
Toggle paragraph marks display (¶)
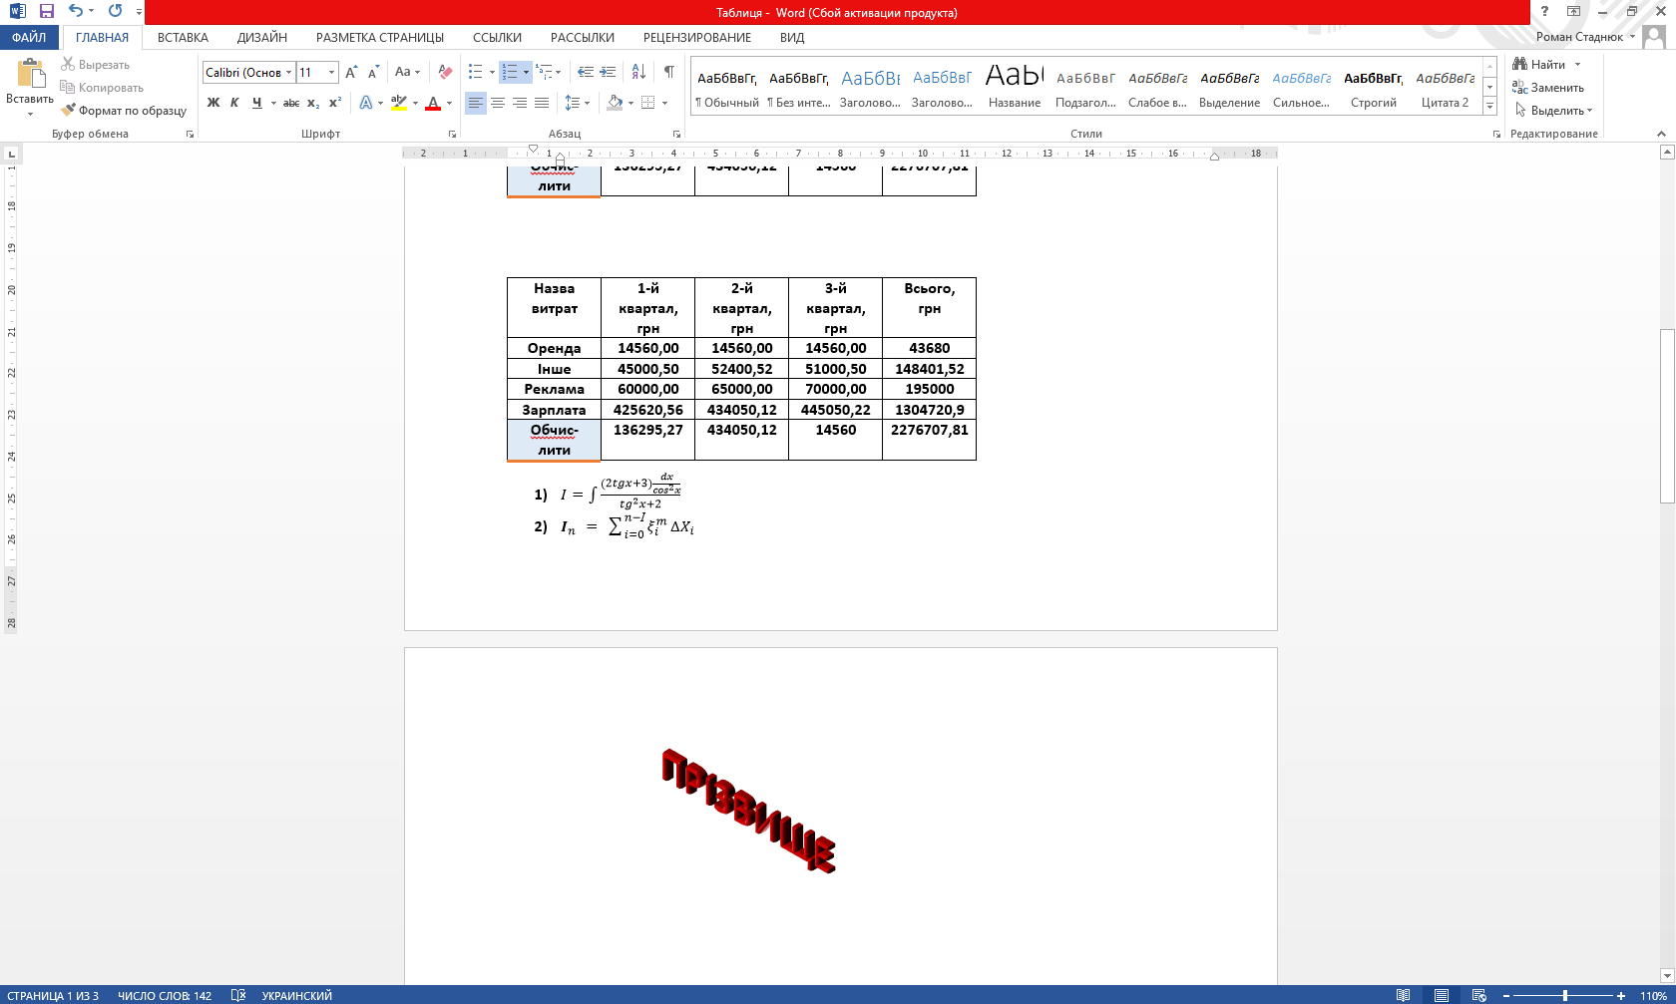(669, 72)
